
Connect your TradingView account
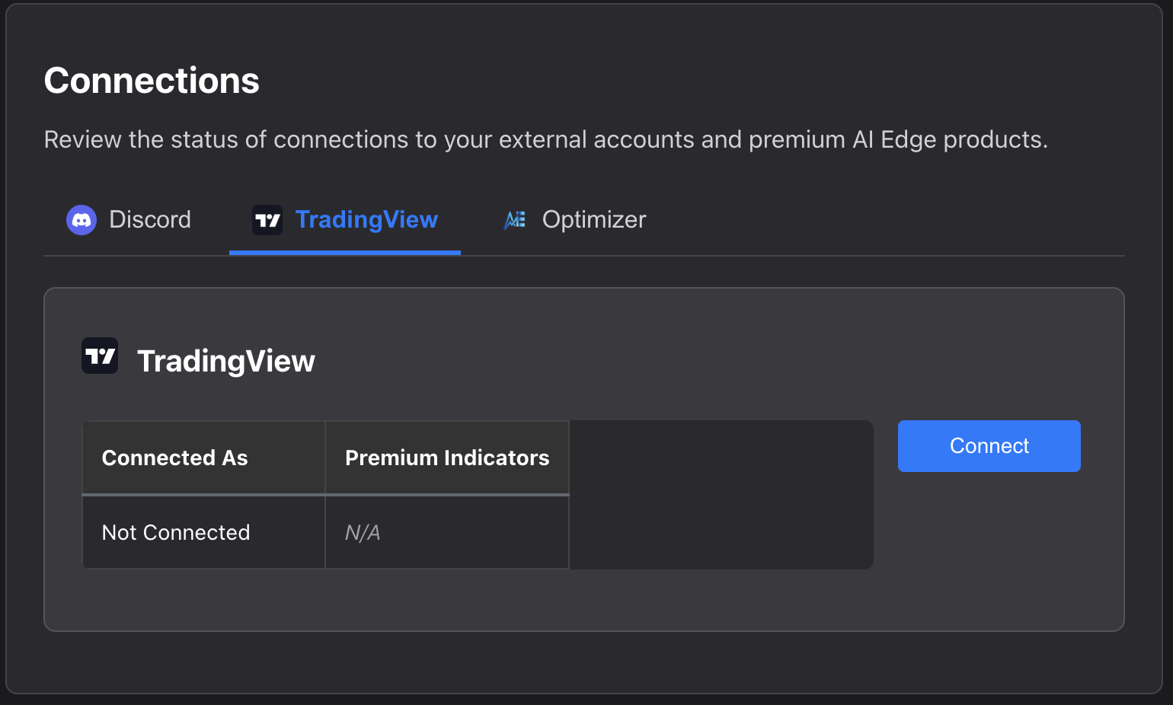(x=989, y=445)
